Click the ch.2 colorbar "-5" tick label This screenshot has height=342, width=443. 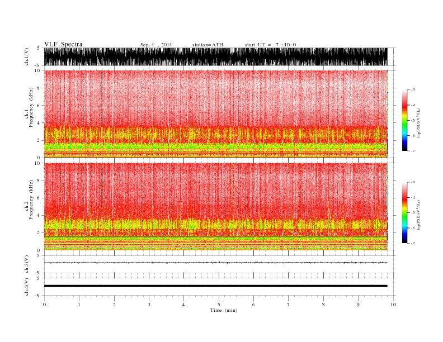pos(413,213)
